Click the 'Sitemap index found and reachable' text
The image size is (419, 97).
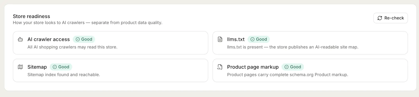[64, 75]
